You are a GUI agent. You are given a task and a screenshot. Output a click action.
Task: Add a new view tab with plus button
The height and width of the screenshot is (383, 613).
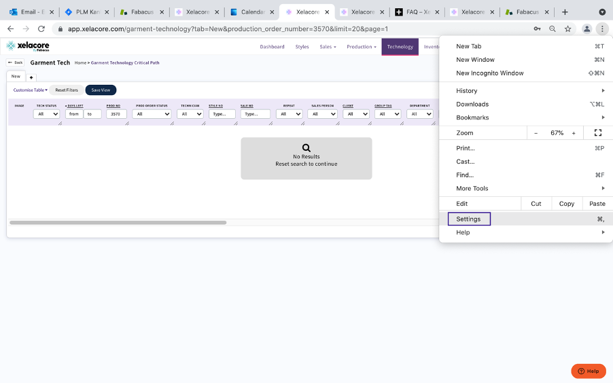(31, 77)
